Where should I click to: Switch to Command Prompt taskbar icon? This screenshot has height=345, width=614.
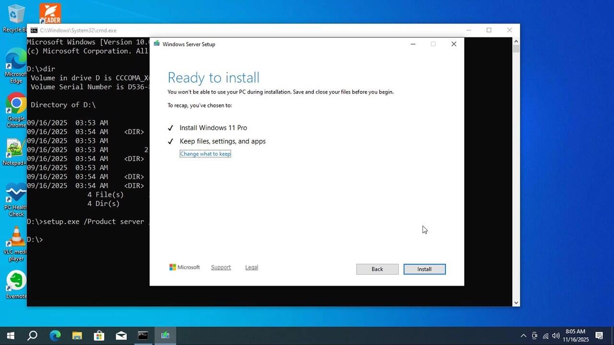point(143,335)
